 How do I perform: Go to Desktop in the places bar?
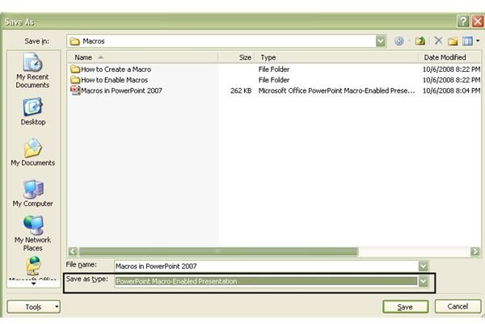click(x=33, y=112)
